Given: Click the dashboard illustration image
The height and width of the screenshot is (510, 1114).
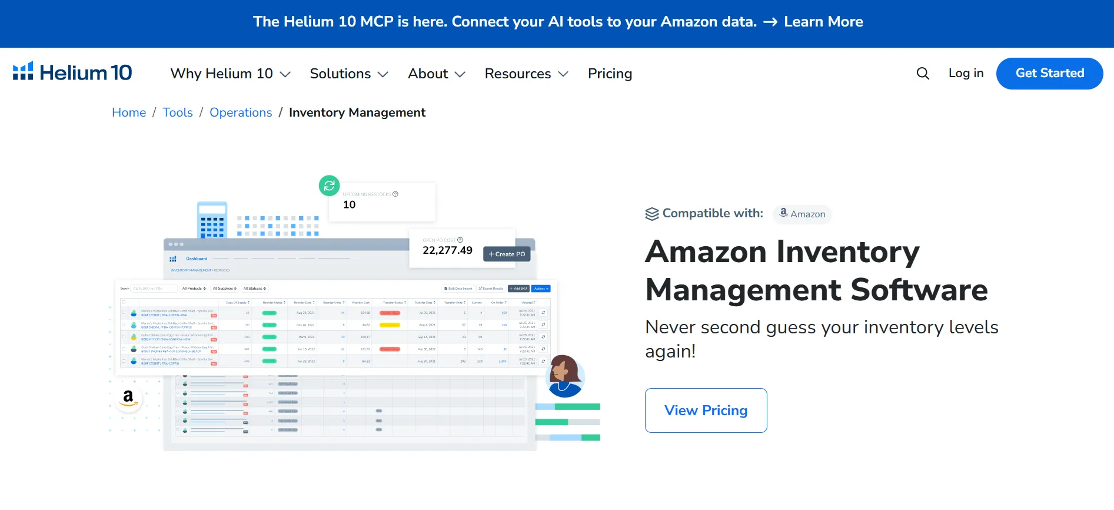Looking at the screenshot, I should (x=354, y=313).
